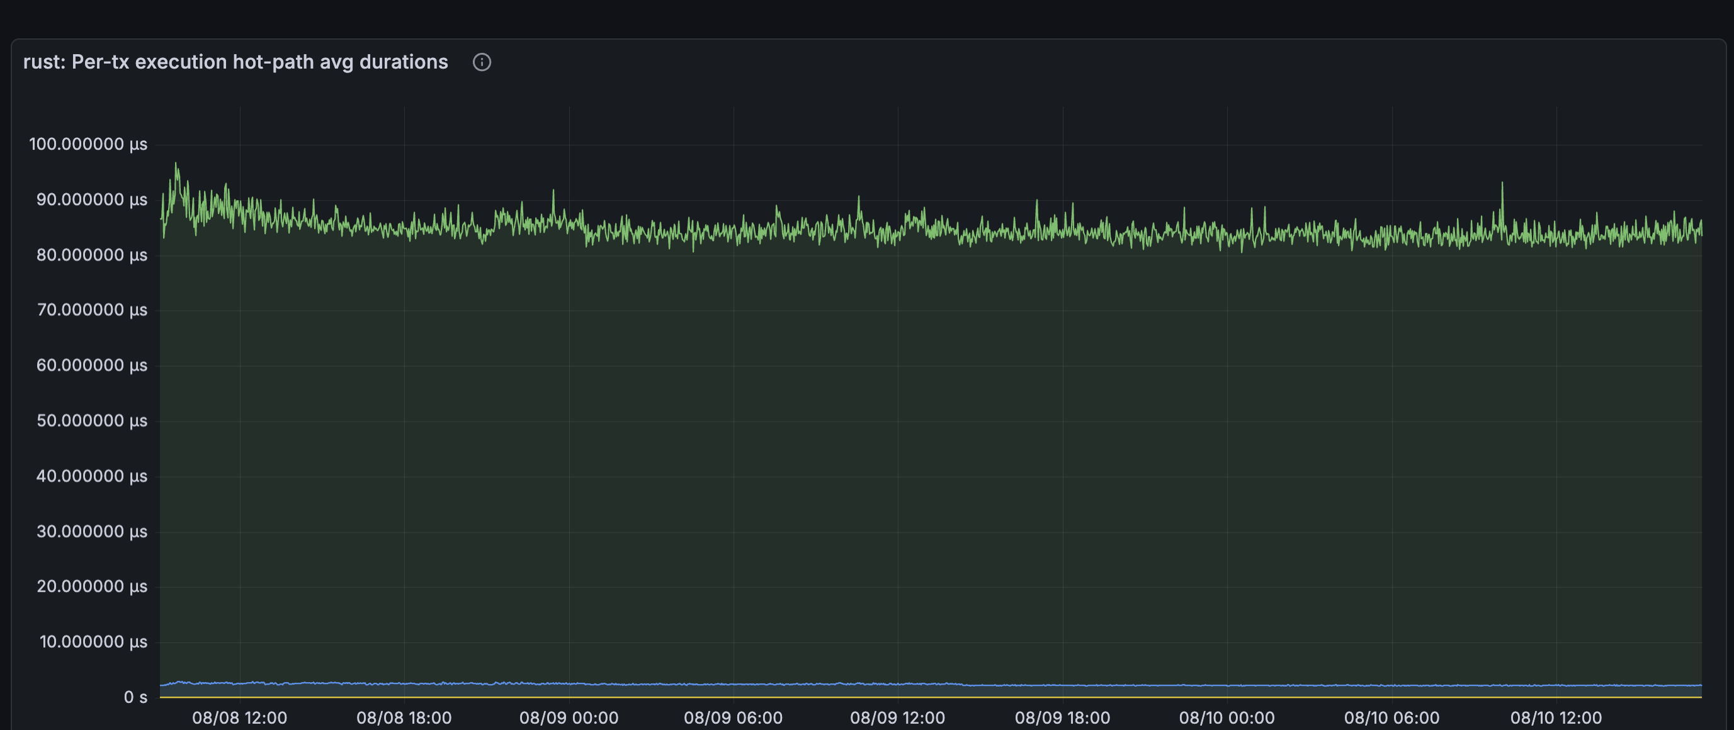Click the '100.000000 µs' y-axis label
The image size is (1734, 730).
88,144
